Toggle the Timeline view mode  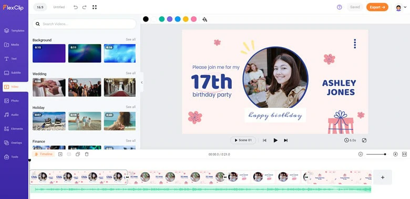coord(44,154)
